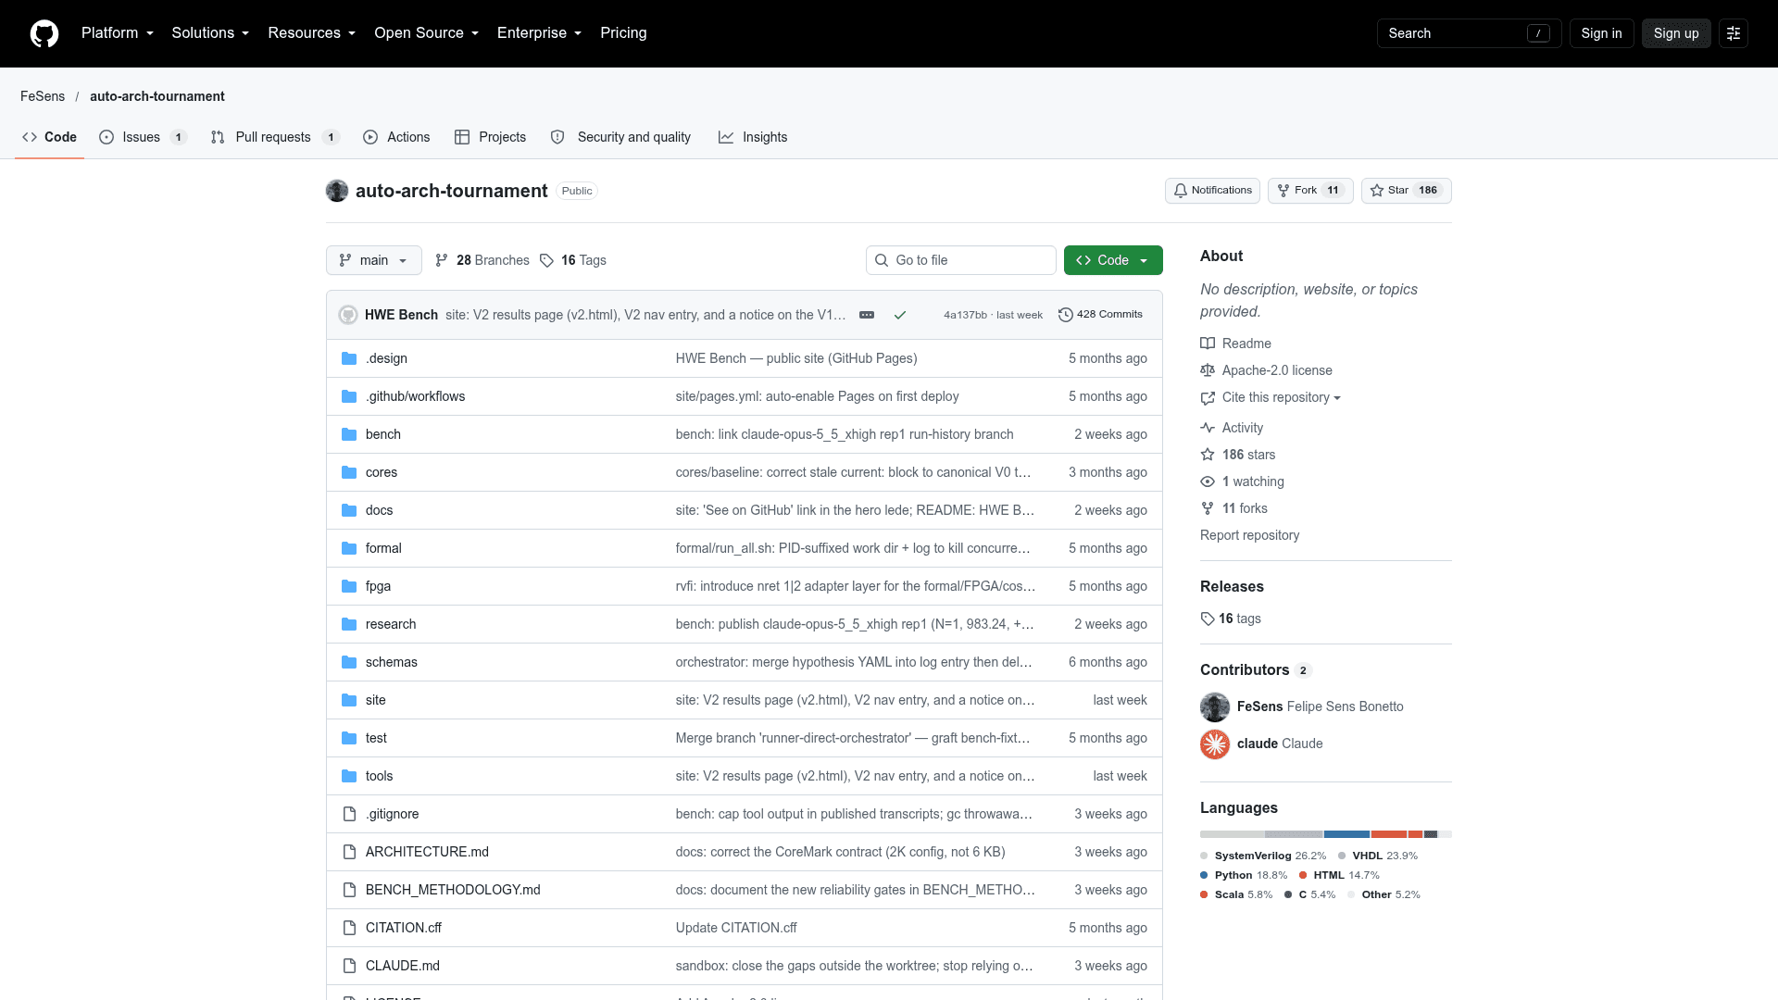Viewport: 1778px width, 1000px height.
Task: Expand the Solutions menu
Action: [210, 33]
